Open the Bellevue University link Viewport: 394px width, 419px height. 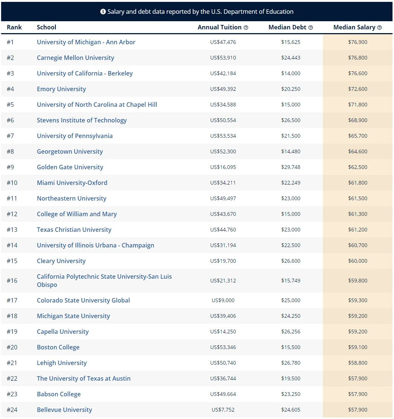[64, 410]
